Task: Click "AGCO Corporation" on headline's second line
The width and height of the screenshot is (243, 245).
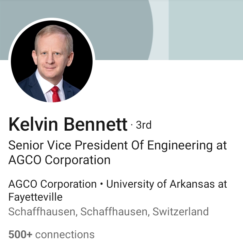Action: 59,160
